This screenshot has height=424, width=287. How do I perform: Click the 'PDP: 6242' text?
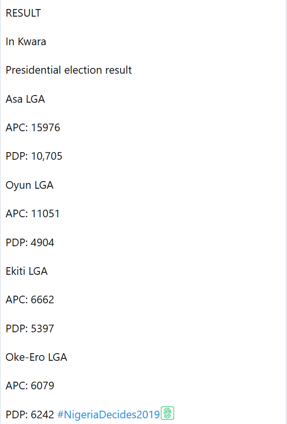pos(30,414)
